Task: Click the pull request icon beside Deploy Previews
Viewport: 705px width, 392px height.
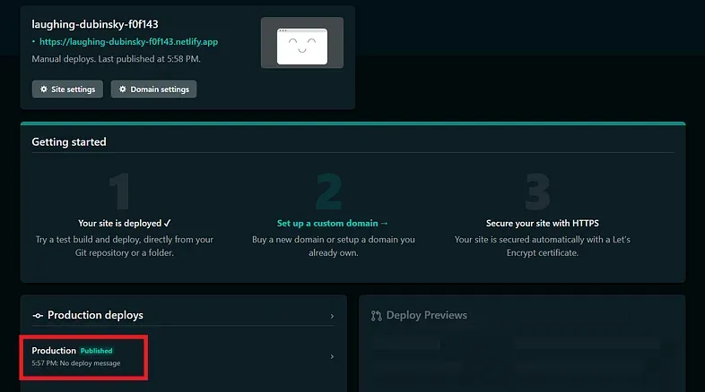Action: pos(376,316)
